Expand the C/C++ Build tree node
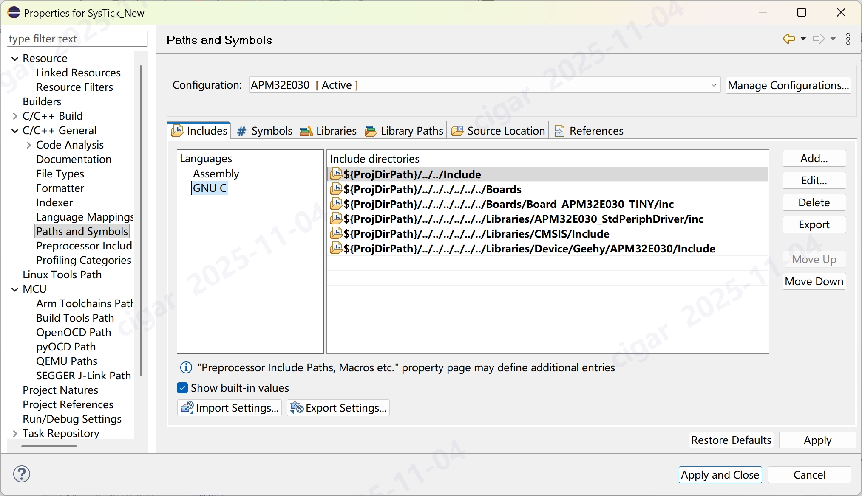This screenshot has width=862, height=496. coord(15,116)
